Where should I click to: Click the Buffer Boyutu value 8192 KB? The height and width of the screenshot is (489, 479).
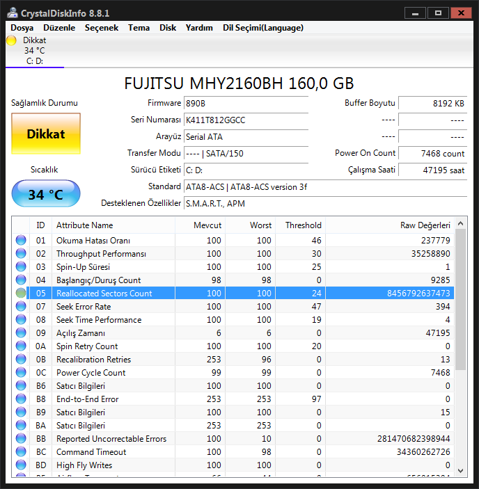[432, 103]
